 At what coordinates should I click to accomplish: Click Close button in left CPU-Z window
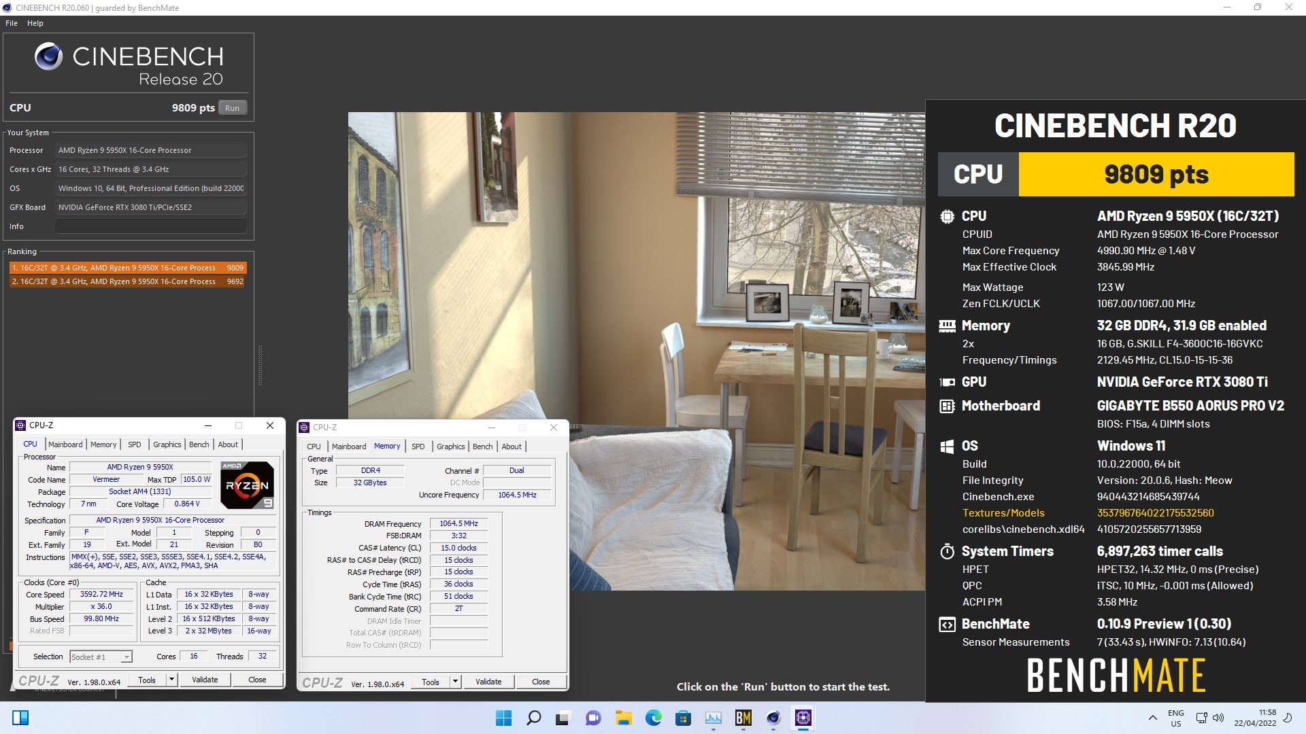[x=257, y=680]
